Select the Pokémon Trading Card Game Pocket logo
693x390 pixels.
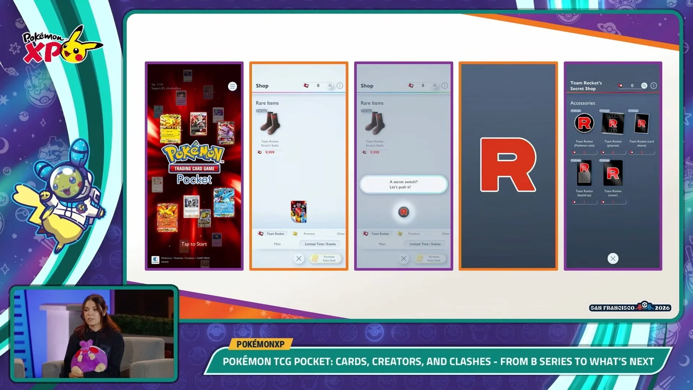194,162
